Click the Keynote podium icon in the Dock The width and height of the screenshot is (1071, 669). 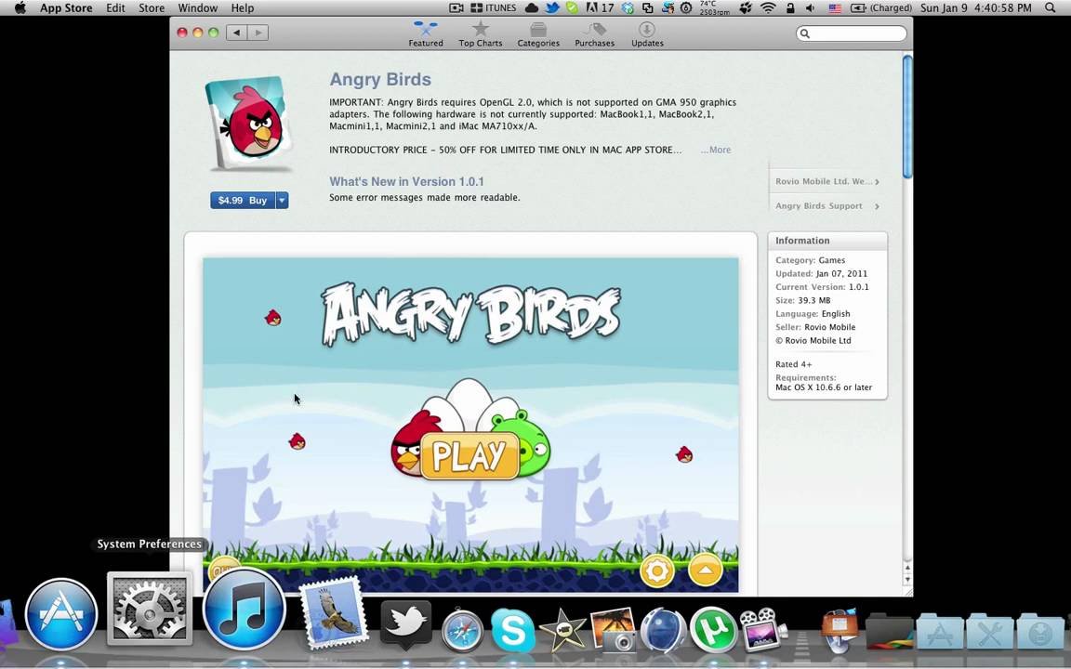839,629
